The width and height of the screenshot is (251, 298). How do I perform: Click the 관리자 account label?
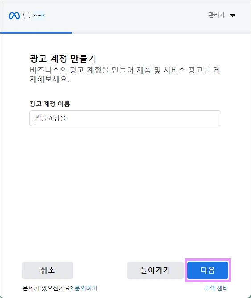217,15
